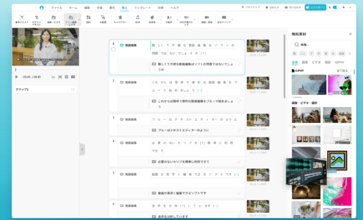Click the link icon on clip 3 subtitle
The width and height of the screenshot is (363, 220).
pos(239,130)
